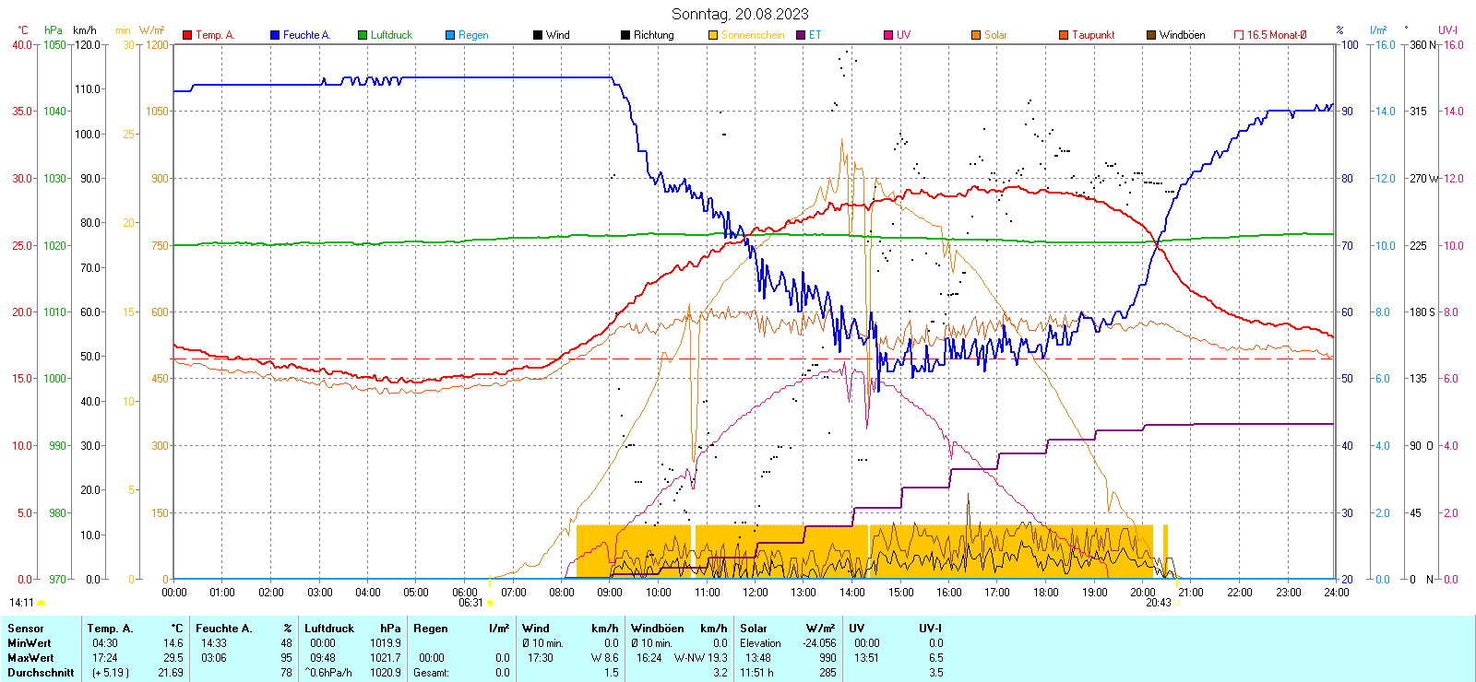Select the Solar legend label
Screen dimensions: 1476x682
click(995, 35)
